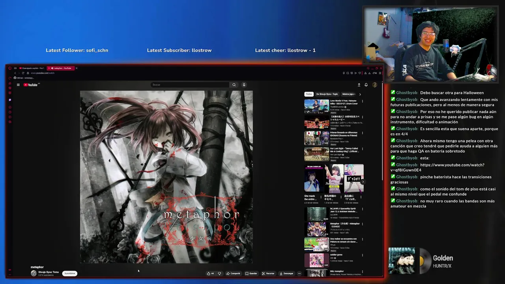
Task: Click Shoujo Byou channel avatar
Action: coord(34,273)
